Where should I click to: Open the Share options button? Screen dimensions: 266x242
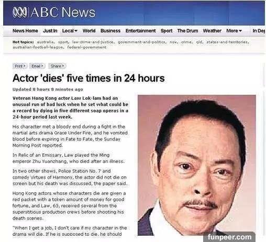(x=57, y=66)
